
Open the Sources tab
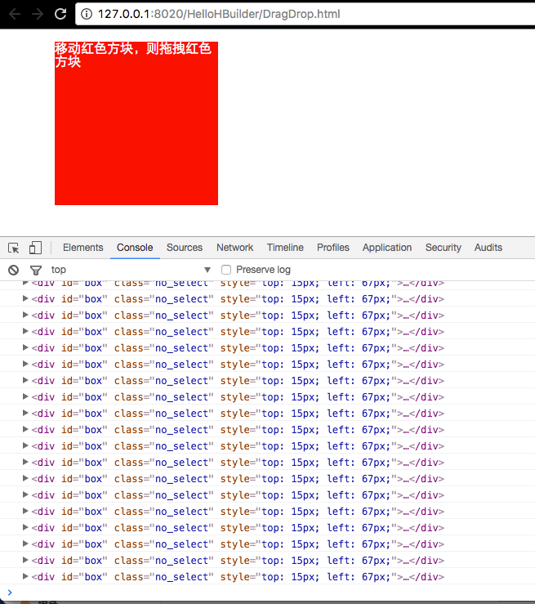pyautogui.click(x=185, y=248)
